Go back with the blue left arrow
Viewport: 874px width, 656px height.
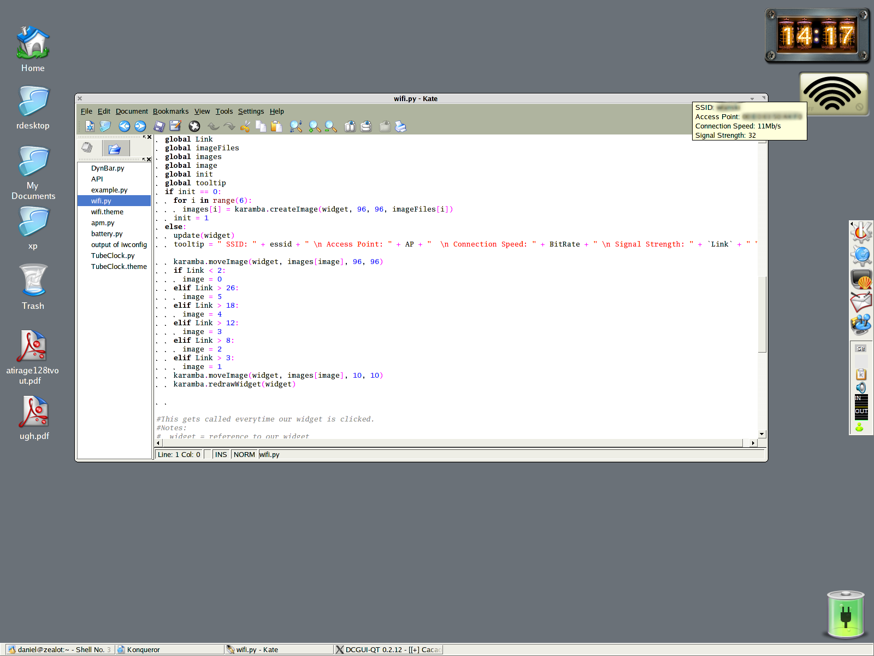pyautogui.click(x=125, y=126)
